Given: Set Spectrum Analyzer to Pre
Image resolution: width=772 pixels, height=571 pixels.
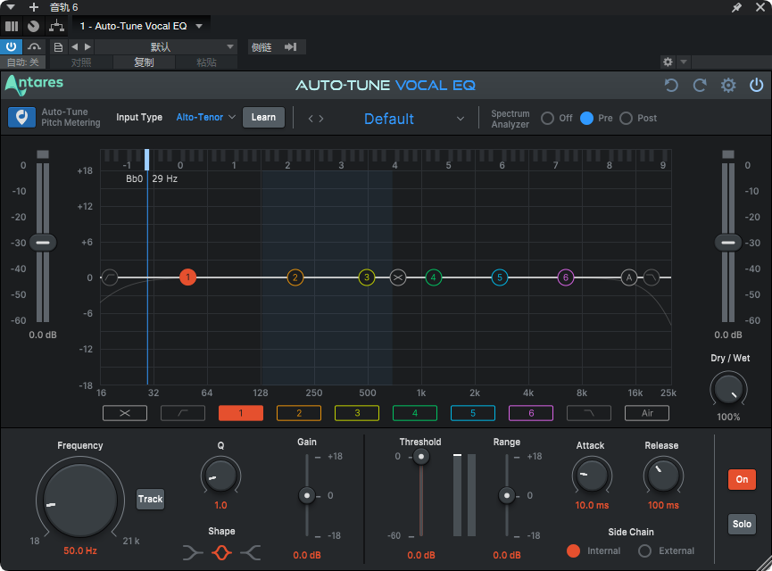Looking at the screenshot, I should (x=586, y=118).
